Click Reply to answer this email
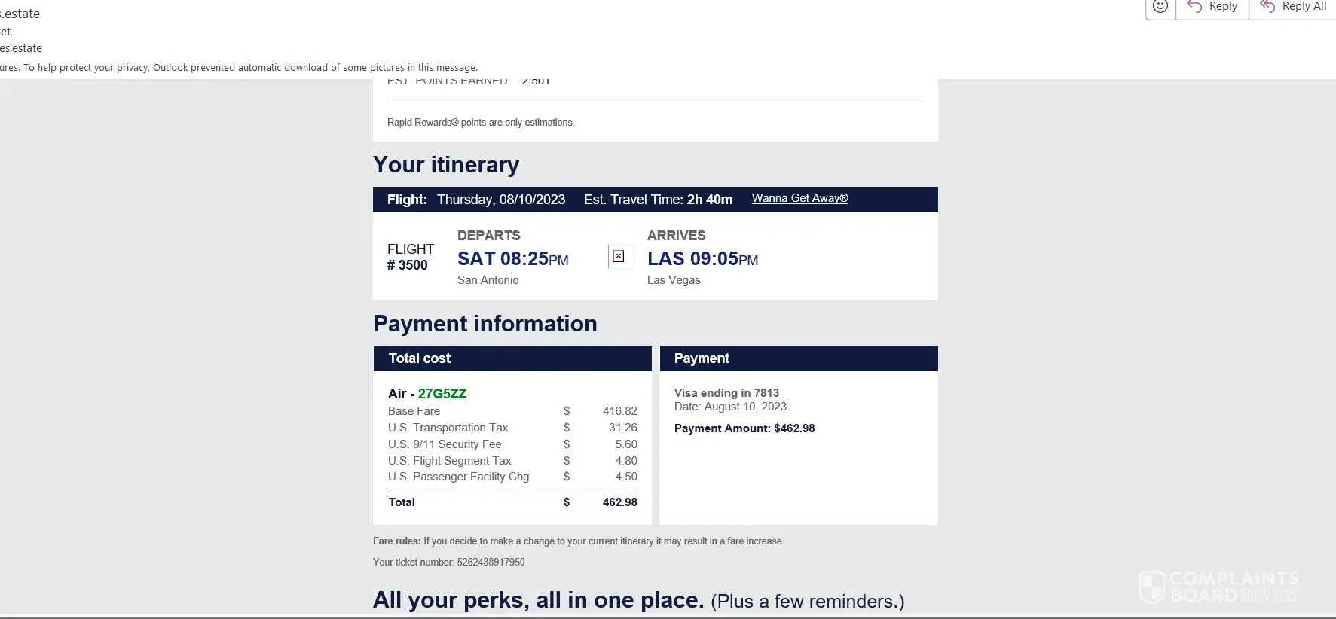Image resolution: width=1336 pixels, height=619 pixels. (1212, 7)
